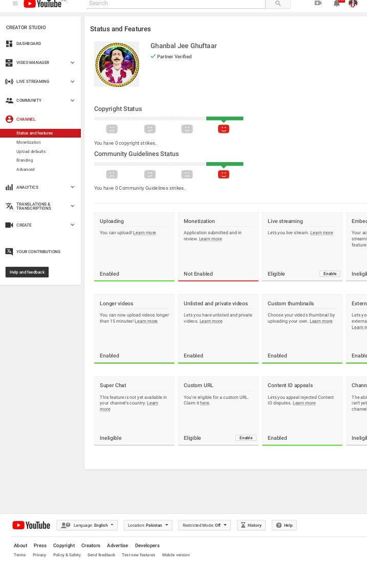Click the Ghanbal Jee Ghuftaar channel name
367x563 pixels.
tap(184, 46)
